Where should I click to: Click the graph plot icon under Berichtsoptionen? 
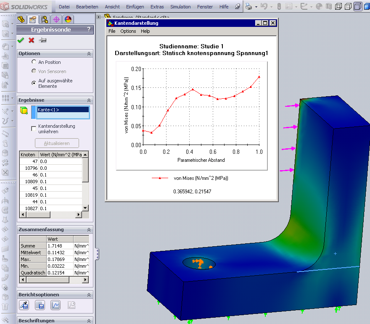[x=55, y=306]
